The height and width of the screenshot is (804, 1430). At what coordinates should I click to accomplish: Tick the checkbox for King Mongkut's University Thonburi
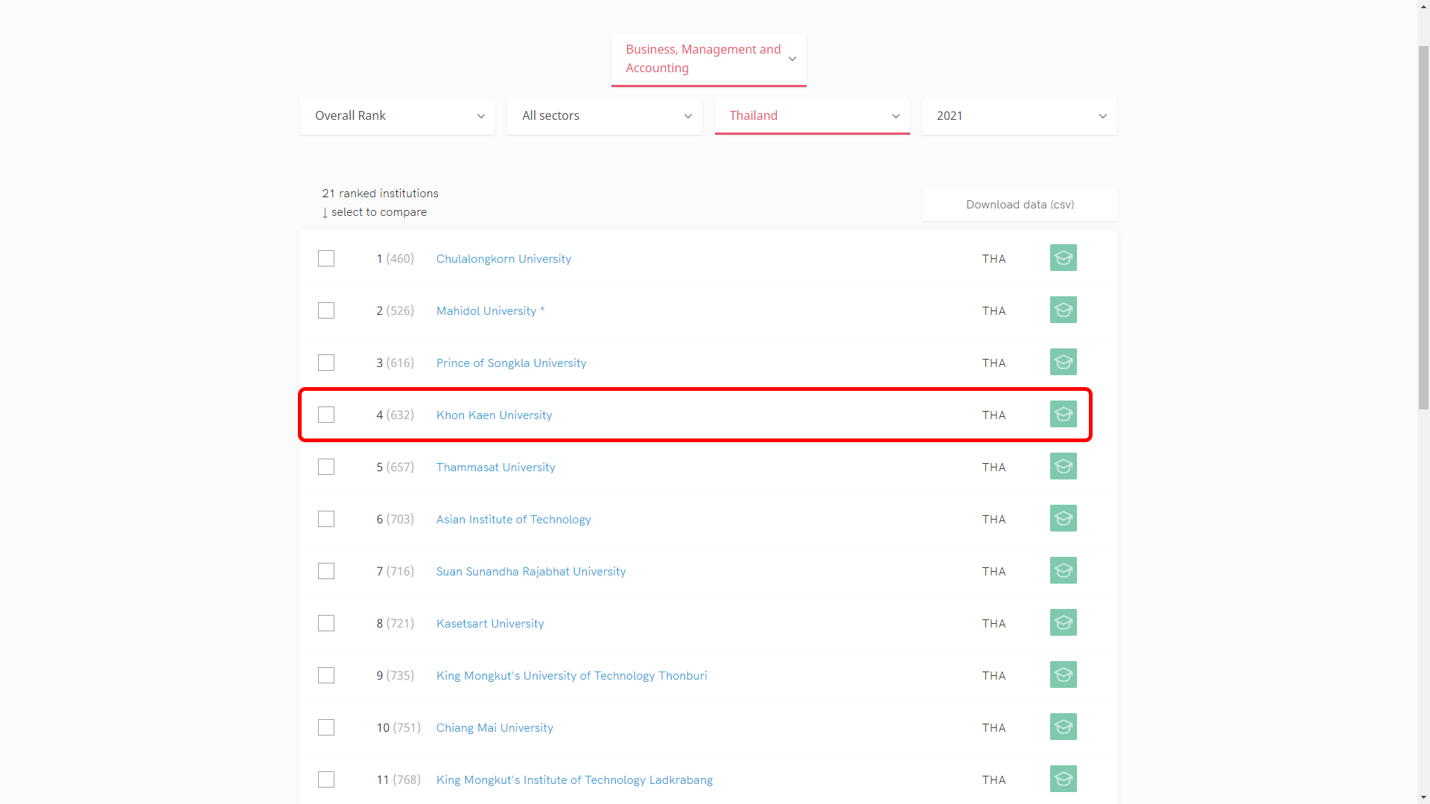(x=326, y=675)
